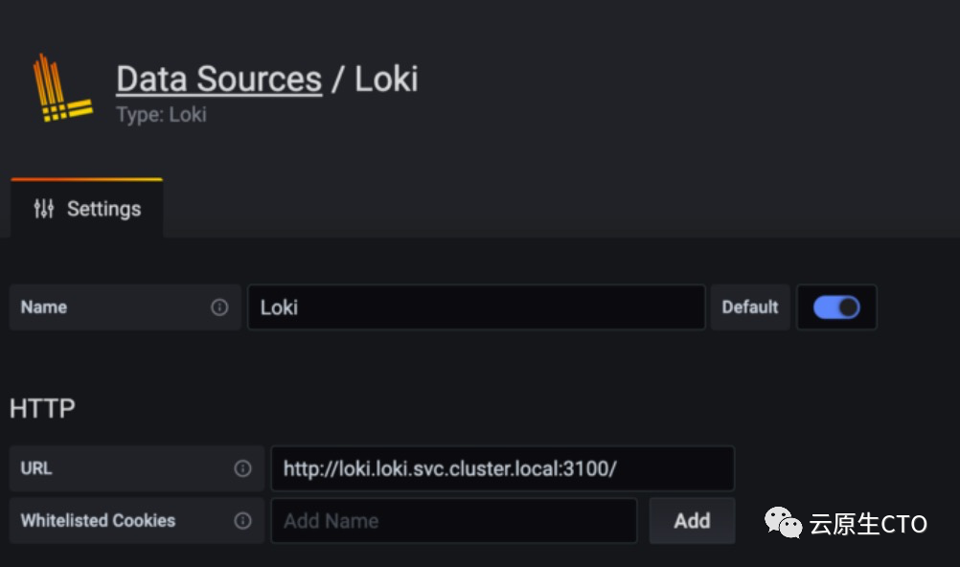
Task: Click the Default label text
Action: tap(749, 307)
